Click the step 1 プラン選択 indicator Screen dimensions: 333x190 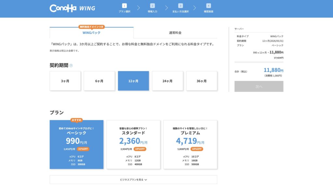pos(125,8)
